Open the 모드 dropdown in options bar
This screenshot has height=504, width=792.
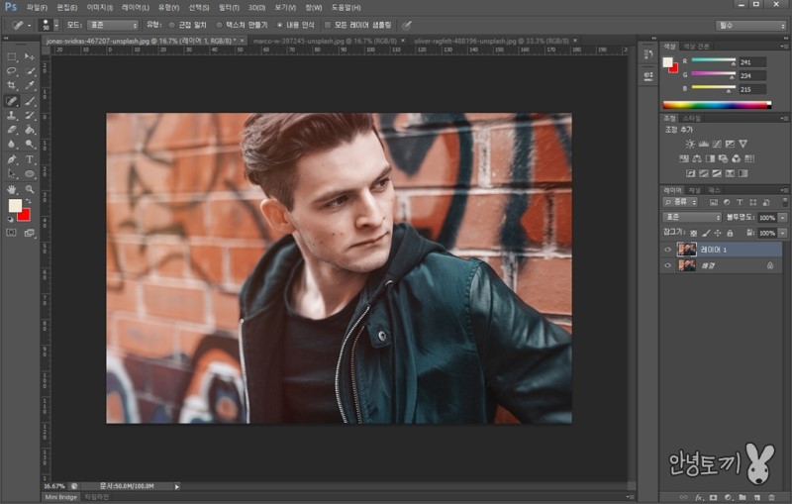[112, 25]
